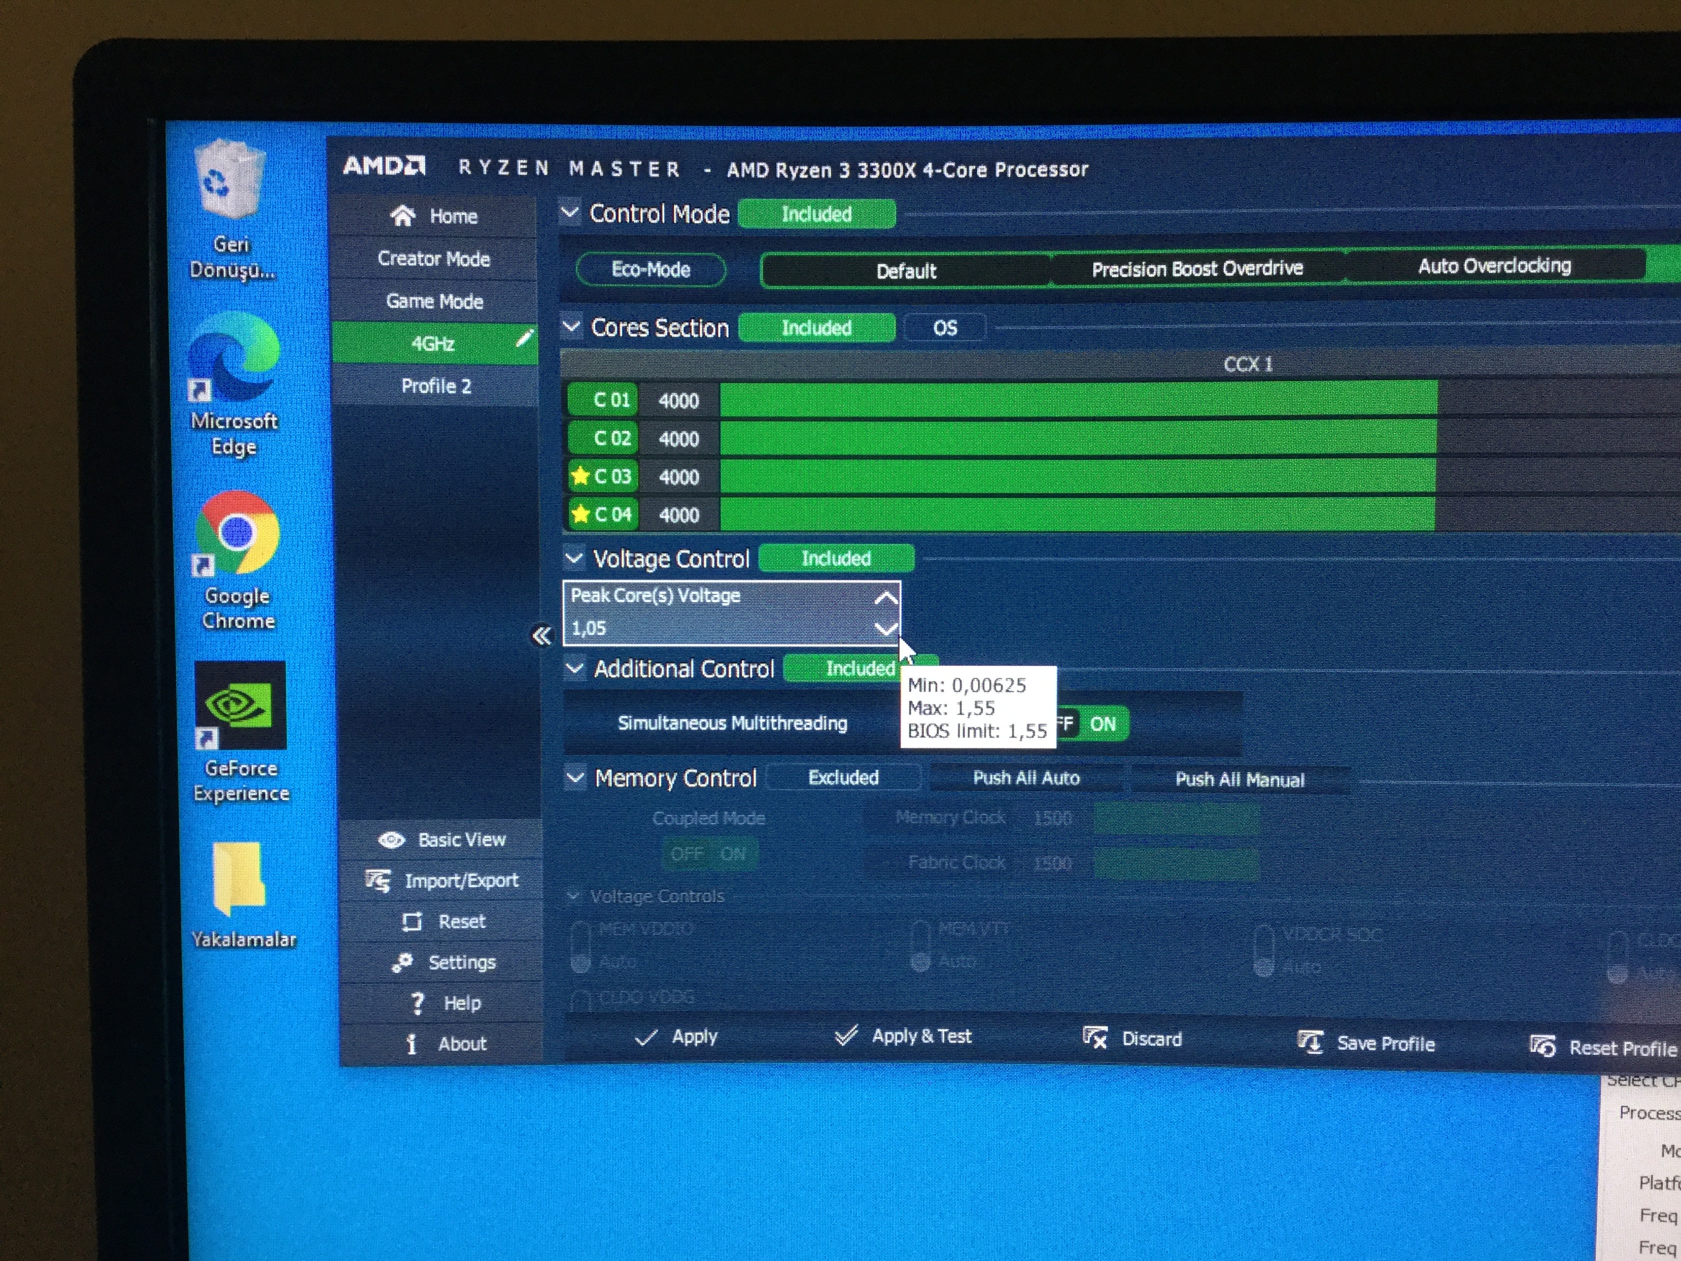Select Precision Boost Overdrive mode
Screen dimensions: 1681x1261
click(x=1197, y=269)
